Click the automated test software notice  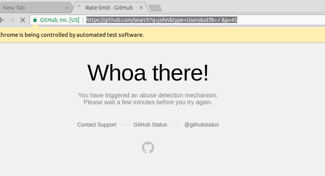(x=72, y=35)
